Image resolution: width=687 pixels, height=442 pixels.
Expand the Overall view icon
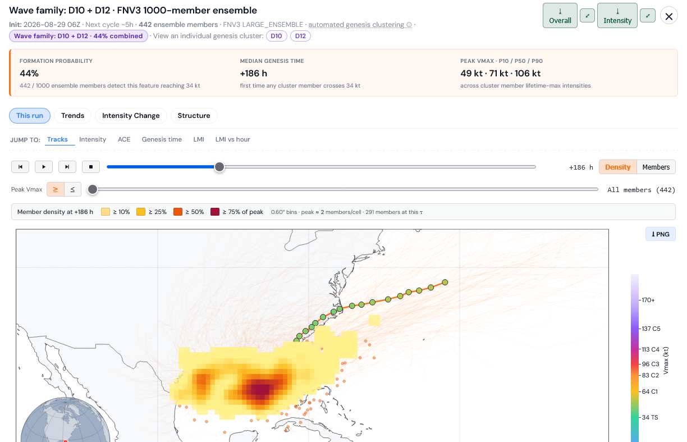point(587,16)
